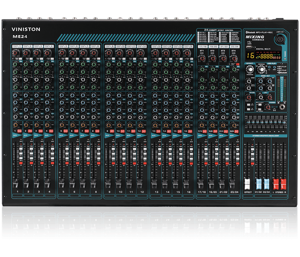This screenshot has height=257, width=300.
Task: Click the XLR lamp socket at top right
Action: tap(279, 39)
